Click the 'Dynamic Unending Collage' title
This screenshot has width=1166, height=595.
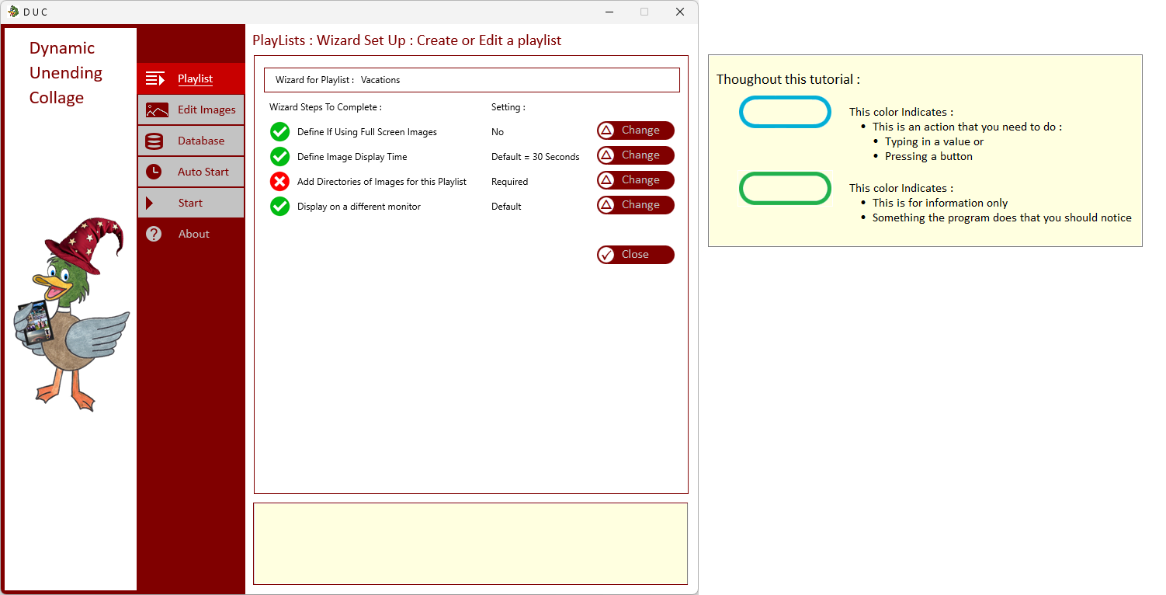coord(66,73)
